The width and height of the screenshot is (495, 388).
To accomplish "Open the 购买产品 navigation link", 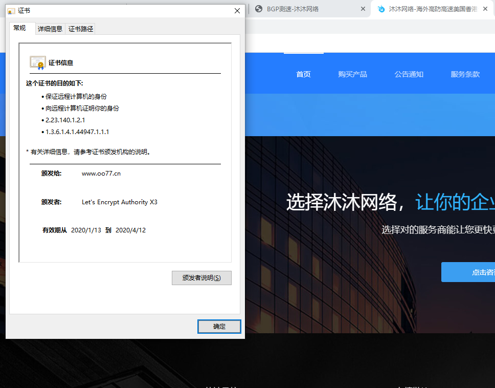I will click(x=352, y=74).
